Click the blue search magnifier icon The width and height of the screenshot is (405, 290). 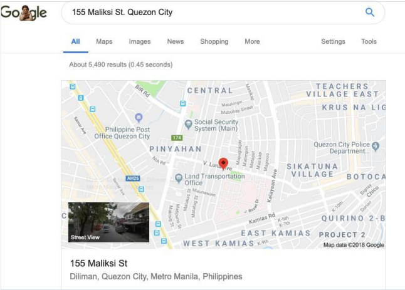[370, 12]
